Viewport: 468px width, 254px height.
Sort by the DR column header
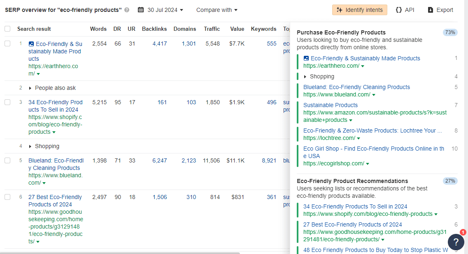117,29
